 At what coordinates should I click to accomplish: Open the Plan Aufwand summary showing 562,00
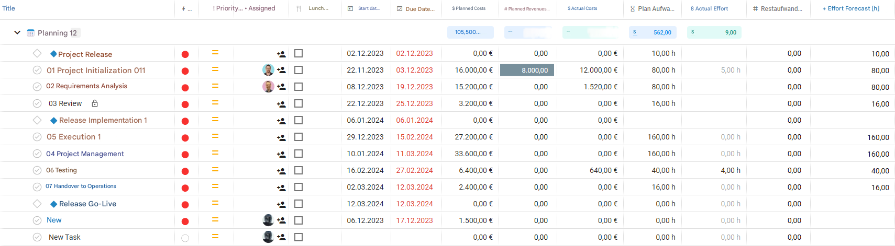click(x=652, y=32)
